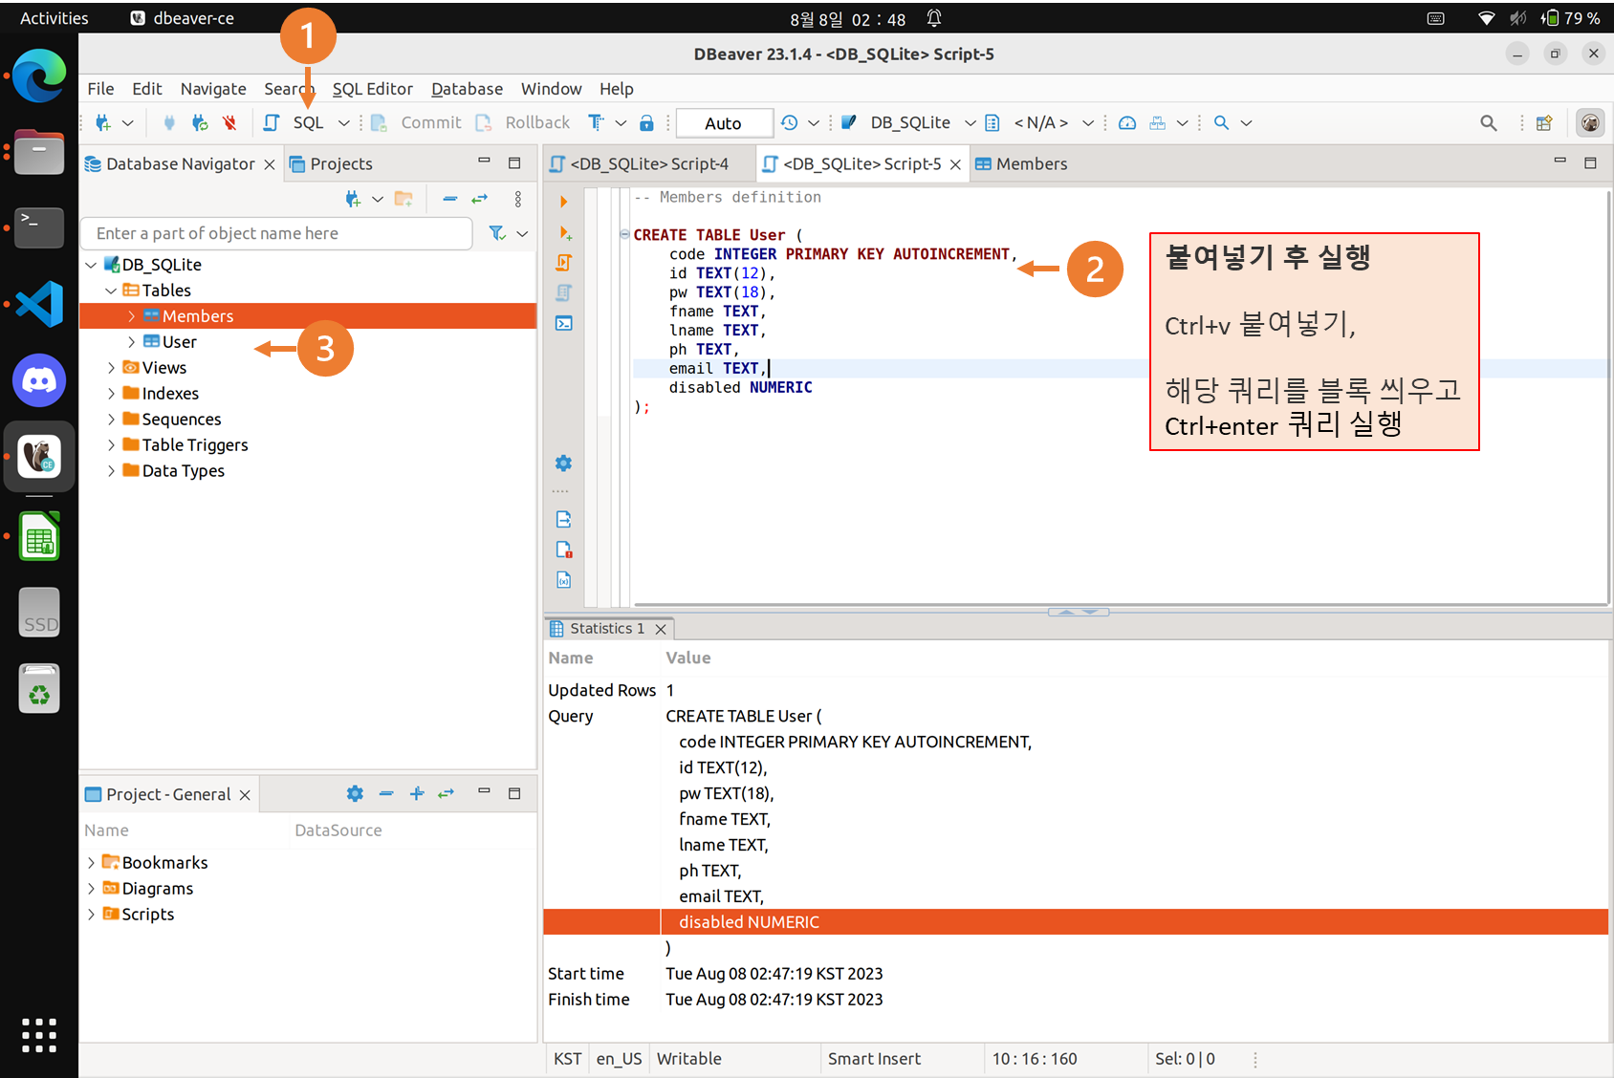The width and height of the screenshot is (1614, 1078).
Task: Open Discord from dock
Action: (39, 380)
